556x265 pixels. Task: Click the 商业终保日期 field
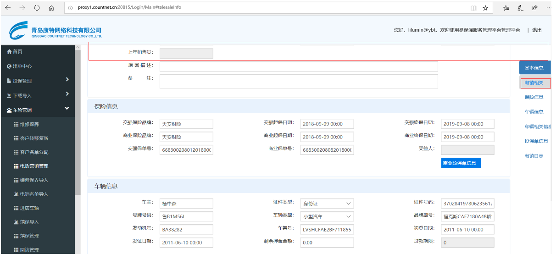pyautogui.click(x=468, y=137)
